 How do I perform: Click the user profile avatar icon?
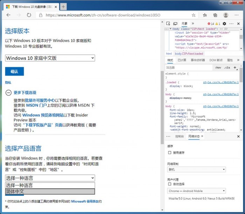tap(226, 15)
